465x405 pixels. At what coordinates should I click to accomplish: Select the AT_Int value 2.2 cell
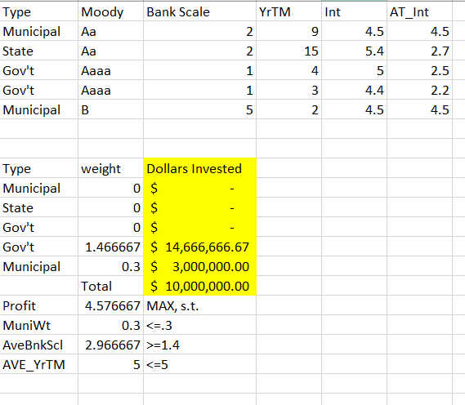point(419,90)
